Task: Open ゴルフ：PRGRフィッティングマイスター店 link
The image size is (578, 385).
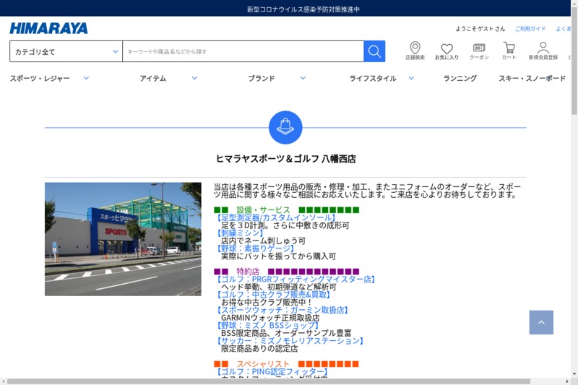Action: coord(295,280)
